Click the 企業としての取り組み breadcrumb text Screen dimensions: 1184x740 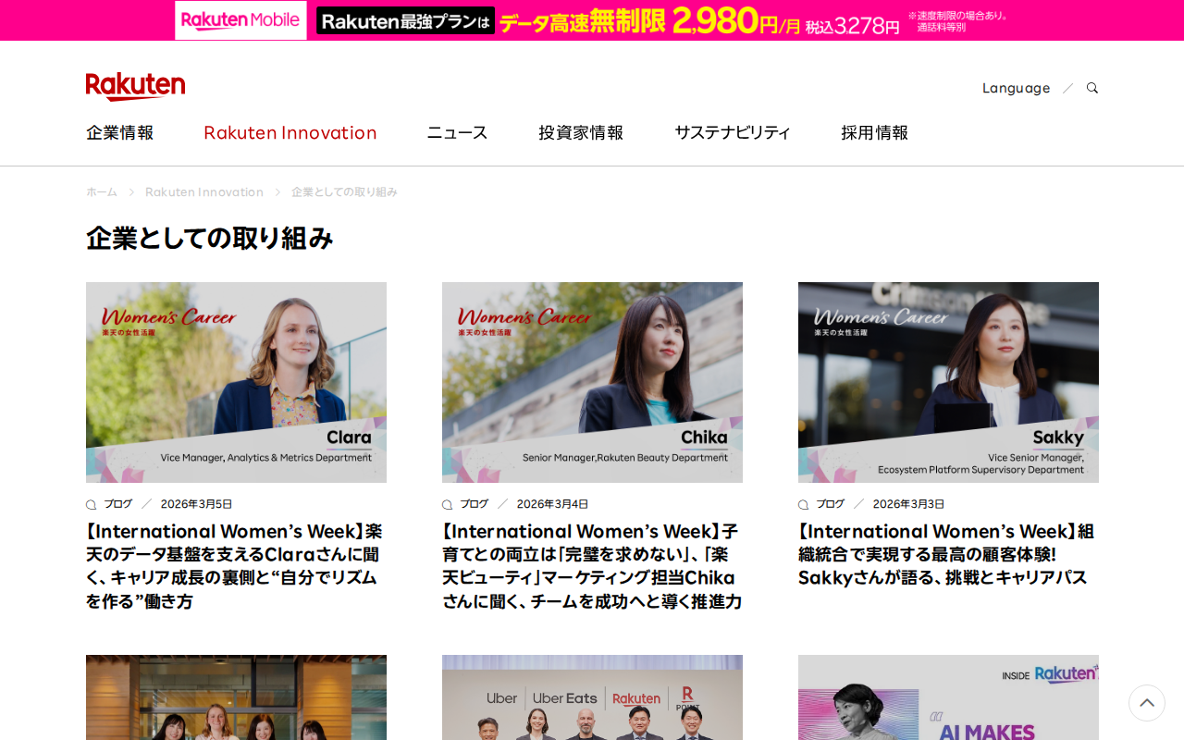344,192
